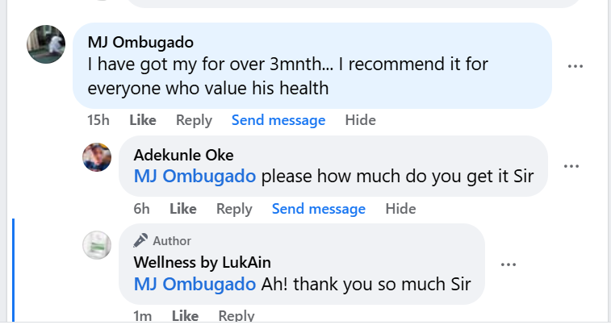Like MJ Ombugado's comment
Viewport: 611px width, 329px height.
tap(142, 120)
